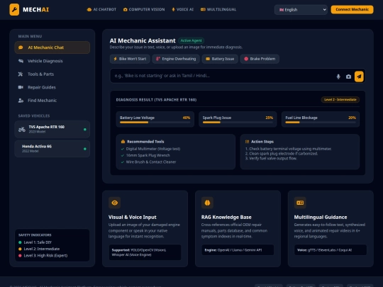This screenshot has height=287, width=383.
Task: Choose the Bike Won't Start quick prompt
Action: (130, 59)
